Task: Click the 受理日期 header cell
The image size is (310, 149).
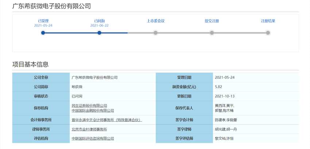Action: click(x=184, y=78)
